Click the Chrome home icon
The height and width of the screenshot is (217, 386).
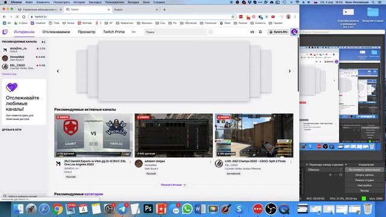[x=24, y=16]
